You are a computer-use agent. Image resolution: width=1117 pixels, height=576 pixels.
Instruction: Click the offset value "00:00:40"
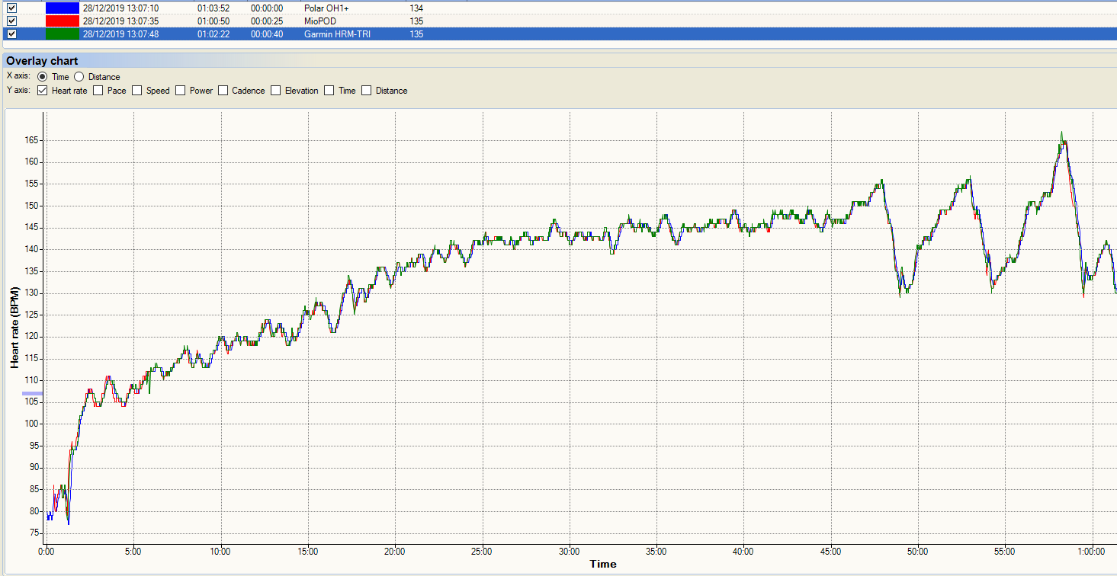pos(267,34)
